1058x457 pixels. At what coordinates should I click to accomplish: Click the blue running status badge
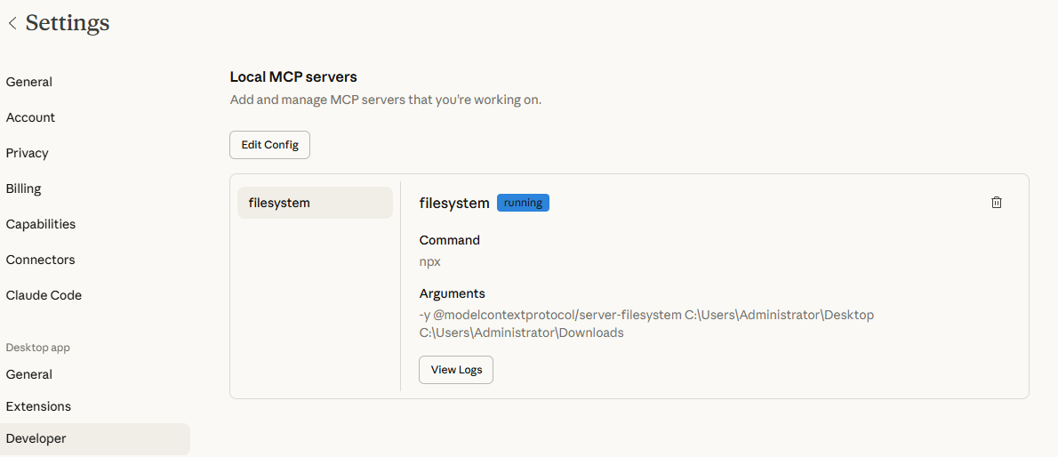coord(523,203)
